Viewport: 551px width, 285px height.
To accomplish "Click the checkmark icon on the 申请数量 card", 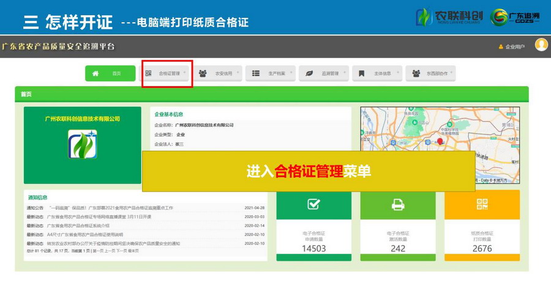I will (313, 204).
